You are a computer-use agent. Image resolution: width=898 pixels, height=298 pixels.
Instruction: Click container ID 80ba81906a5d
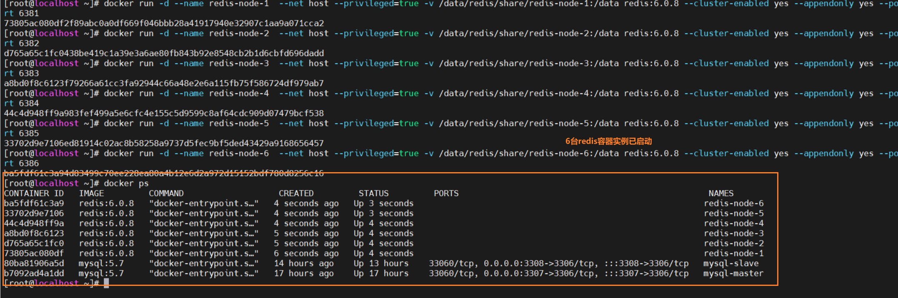click(x=34, y=263)
